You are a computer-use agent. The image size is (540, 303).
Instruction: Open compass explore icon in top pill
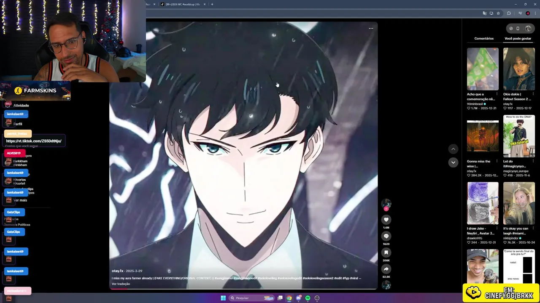point(511,29)
